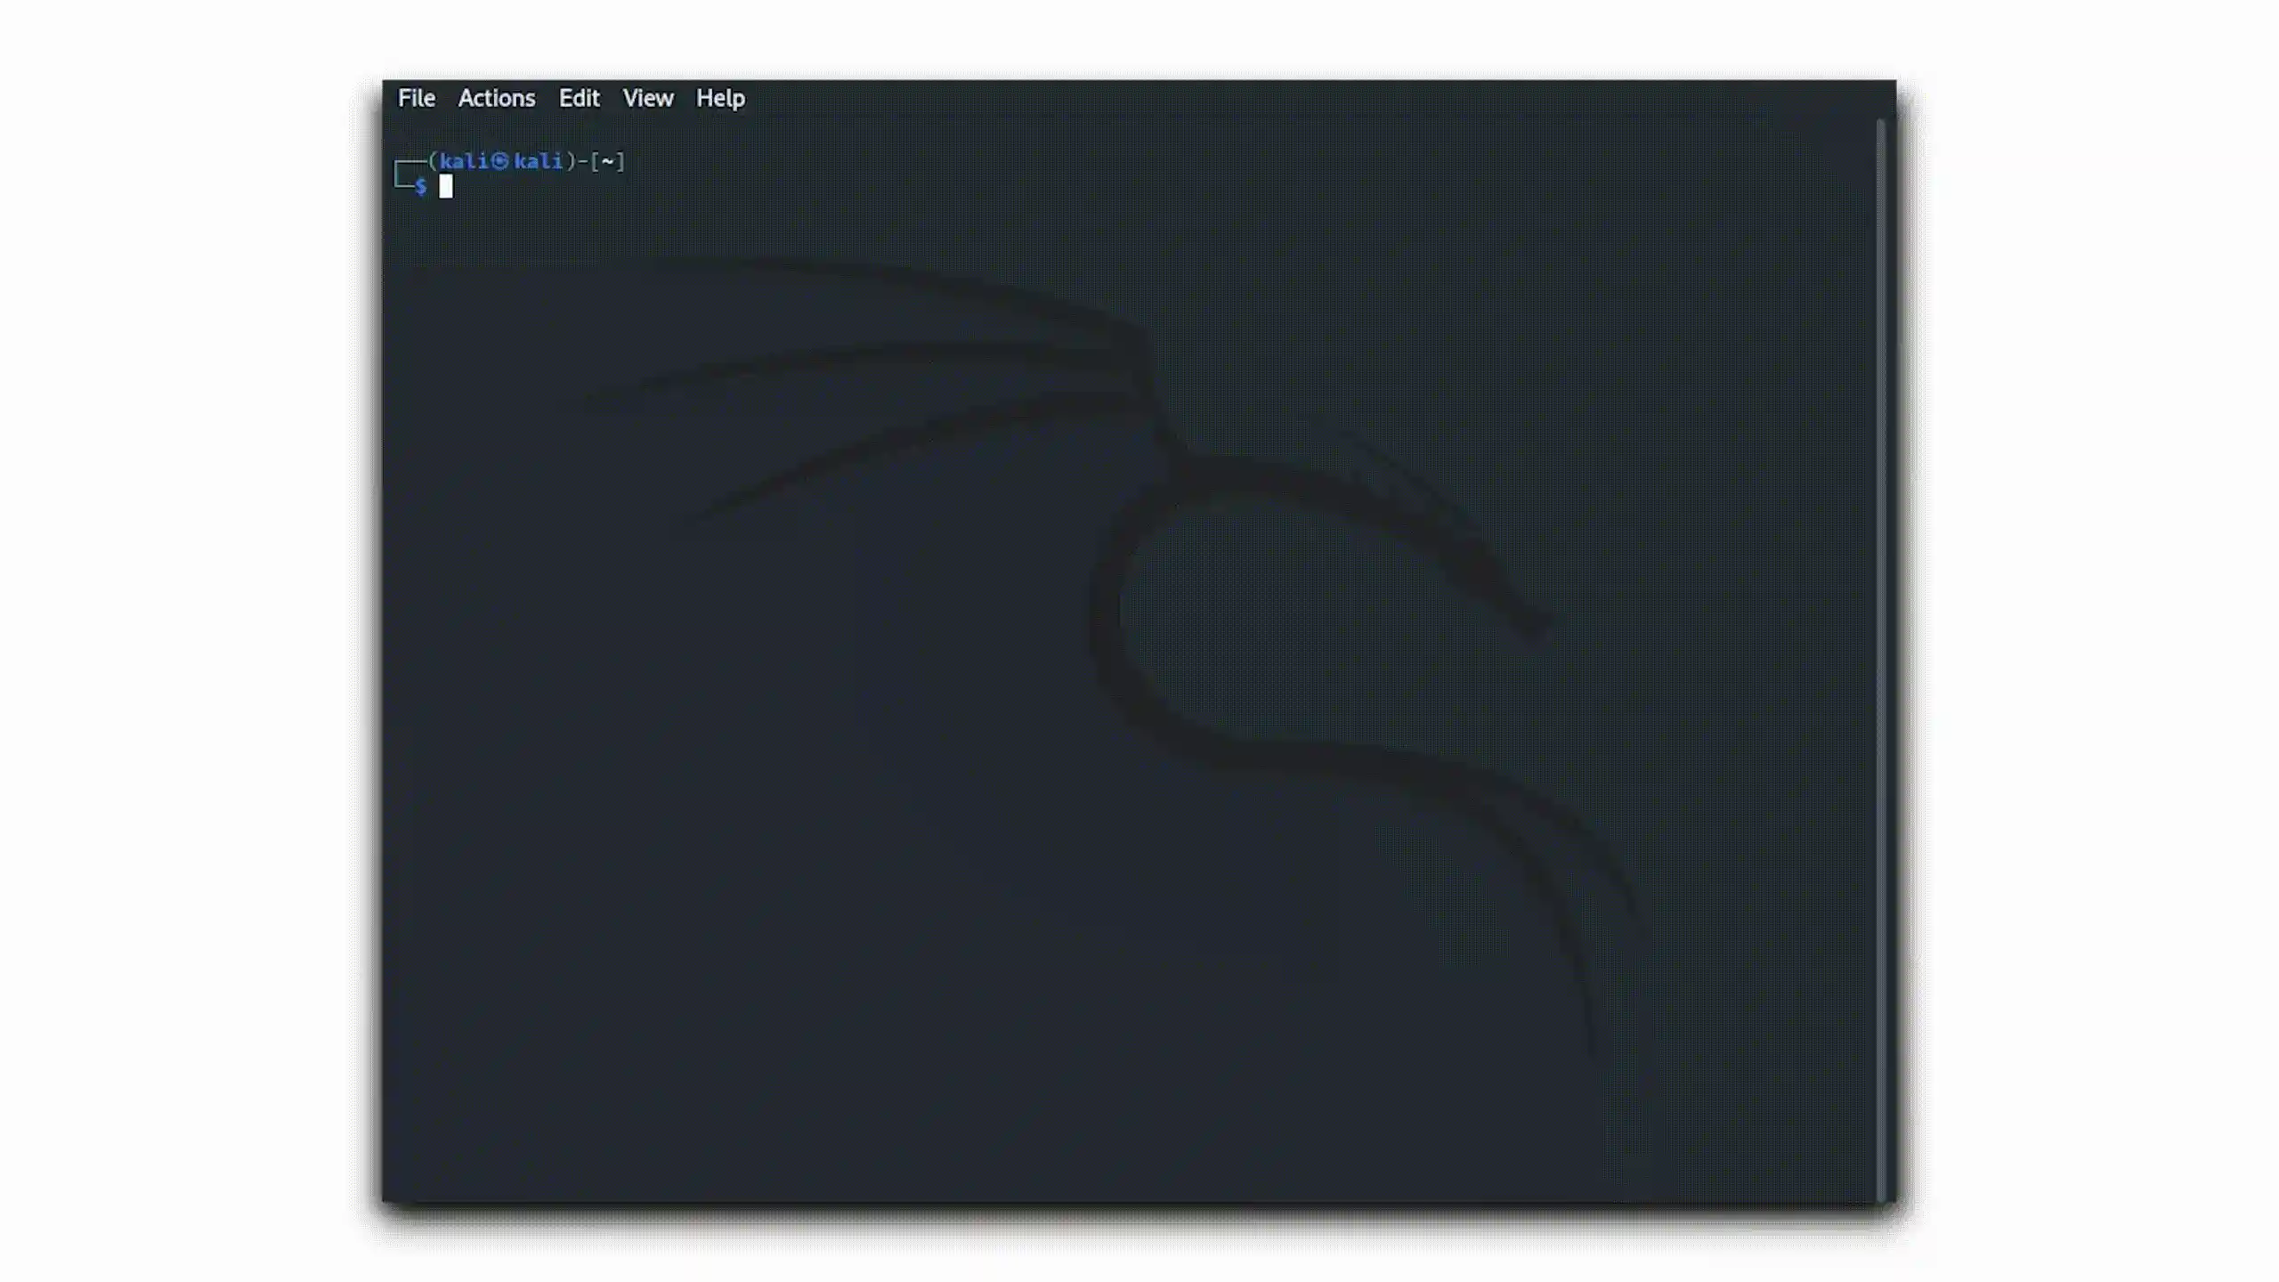This screenshot has height=1282, width=2279.
Task: Click the blue dollar sign prompt
Action: point(421,186)
